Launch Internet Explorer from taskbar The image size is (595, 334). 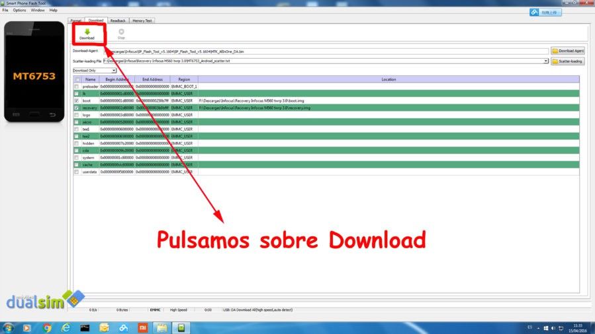click(66, 328)
